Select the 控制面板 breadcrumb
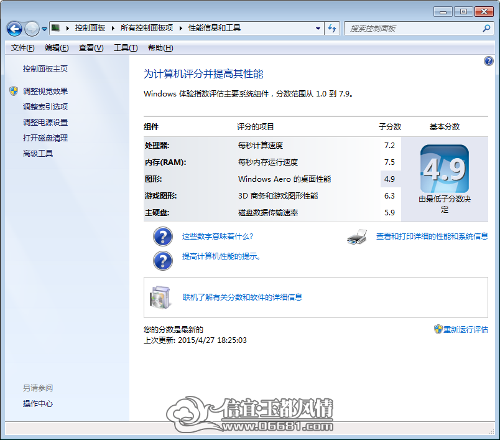 tap(90, 28)
